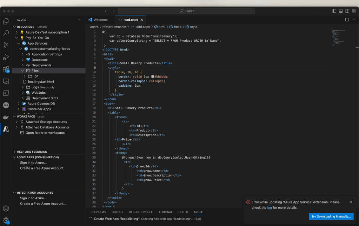Switch to DEBUG CONSOLE tab
Image resolution: width=359 pixels, height=226 pixels.
[141, 212]
